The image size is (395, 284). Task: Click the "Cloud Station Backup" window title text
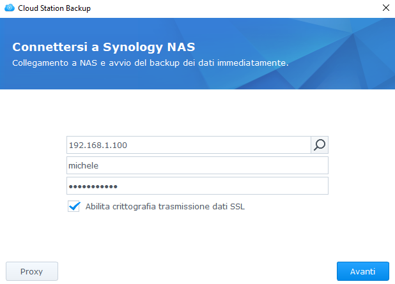[54, 8]
